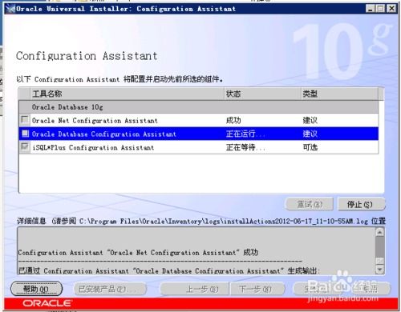The width and height of the screenshot is (401, 312).
Task: Click the 上一步 (B) back button
Action: (194, 289)
